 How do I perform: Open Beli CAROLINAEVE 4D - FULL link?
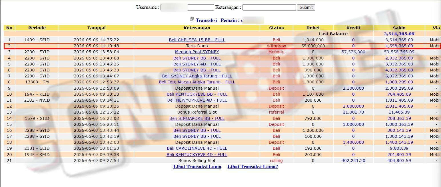197,148
